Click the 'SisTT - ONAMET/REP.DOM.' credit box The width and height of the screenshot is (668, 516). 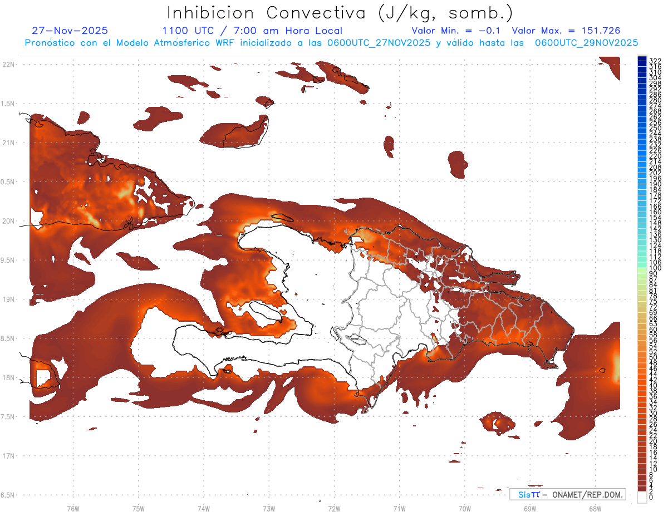(567, 494)
